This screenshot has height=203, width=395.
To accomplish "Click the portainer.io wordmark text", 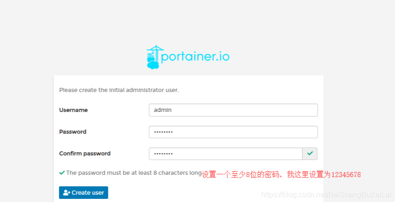I will [x=195, y=57].
